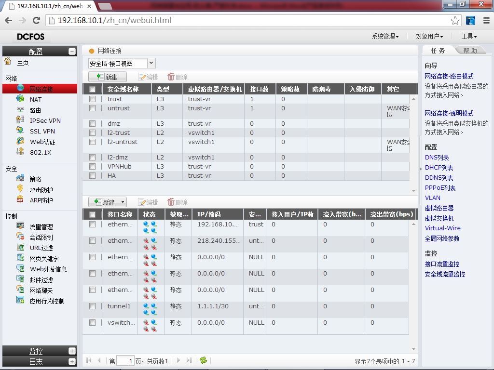
Task: Open the 网络连接-路由模式 wizard link
Action: tap(449, 76)
